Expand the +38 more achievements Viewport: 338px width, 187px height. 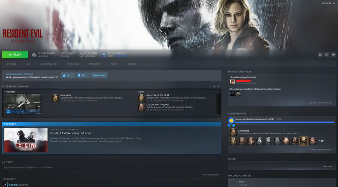click(321, 141)
